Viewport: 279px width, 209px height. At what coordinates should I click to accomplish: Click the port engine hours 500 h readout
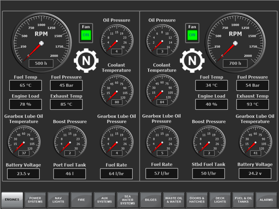click(x=41, y=63)
